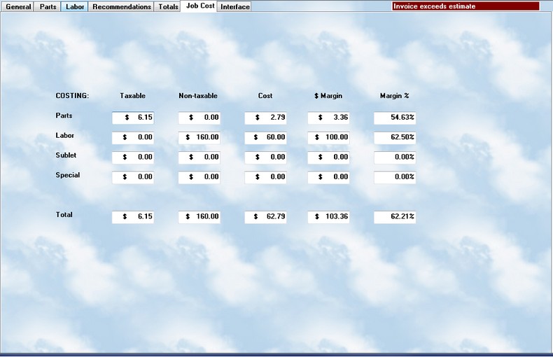Viewport: 553px width, 357px height.
Task: Click the Job Cost tab
Action: click(x=200, y=6)
